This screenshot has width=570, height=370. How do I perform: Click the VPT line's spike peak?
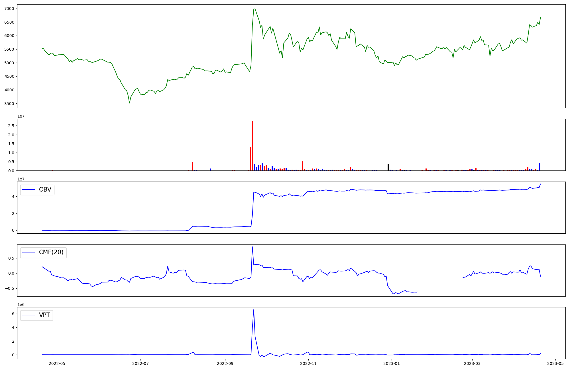coord(254,310)
